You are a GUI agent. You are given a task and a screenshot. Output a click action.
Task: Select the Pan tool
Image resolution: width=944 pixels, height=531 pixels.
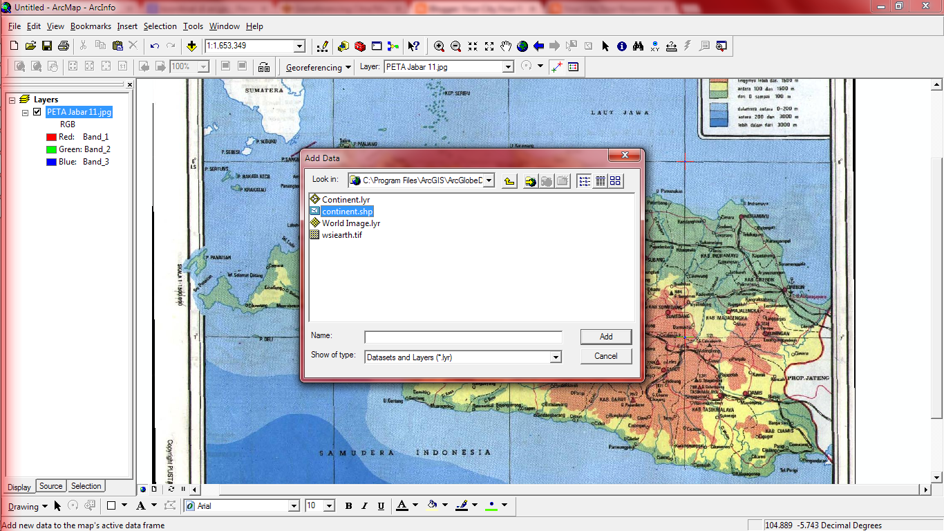(506, 46)
